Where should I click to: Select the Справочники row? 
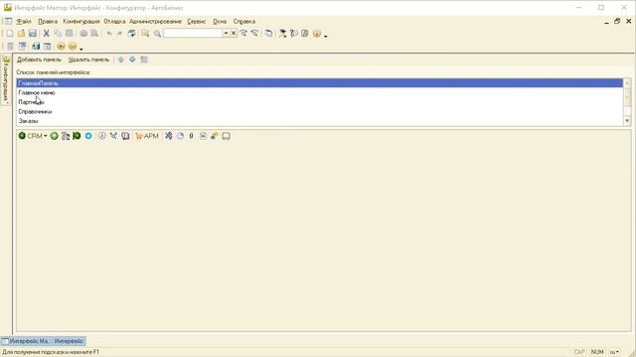point(320,111)
